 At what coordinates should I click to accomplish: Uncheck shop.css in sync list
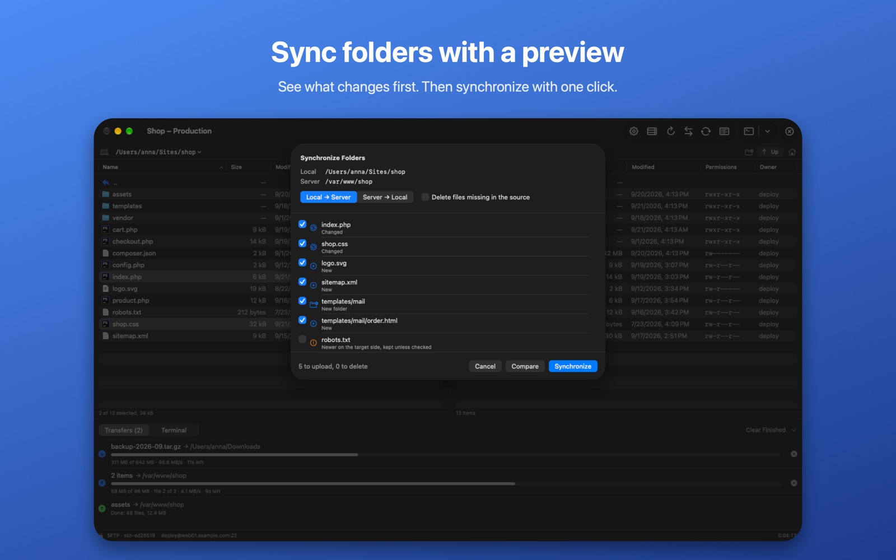point(302,244)
